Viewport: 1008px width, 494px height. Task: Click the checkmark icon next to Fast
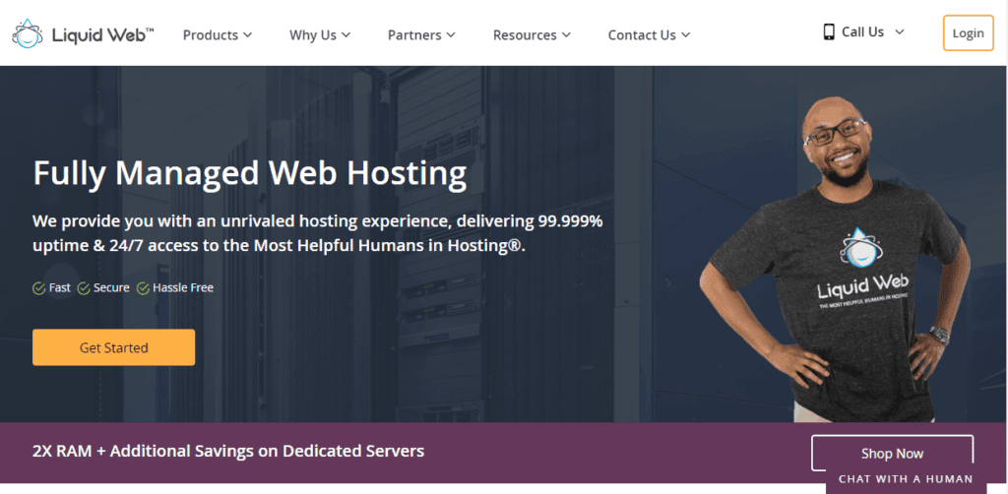coord(39,288)
